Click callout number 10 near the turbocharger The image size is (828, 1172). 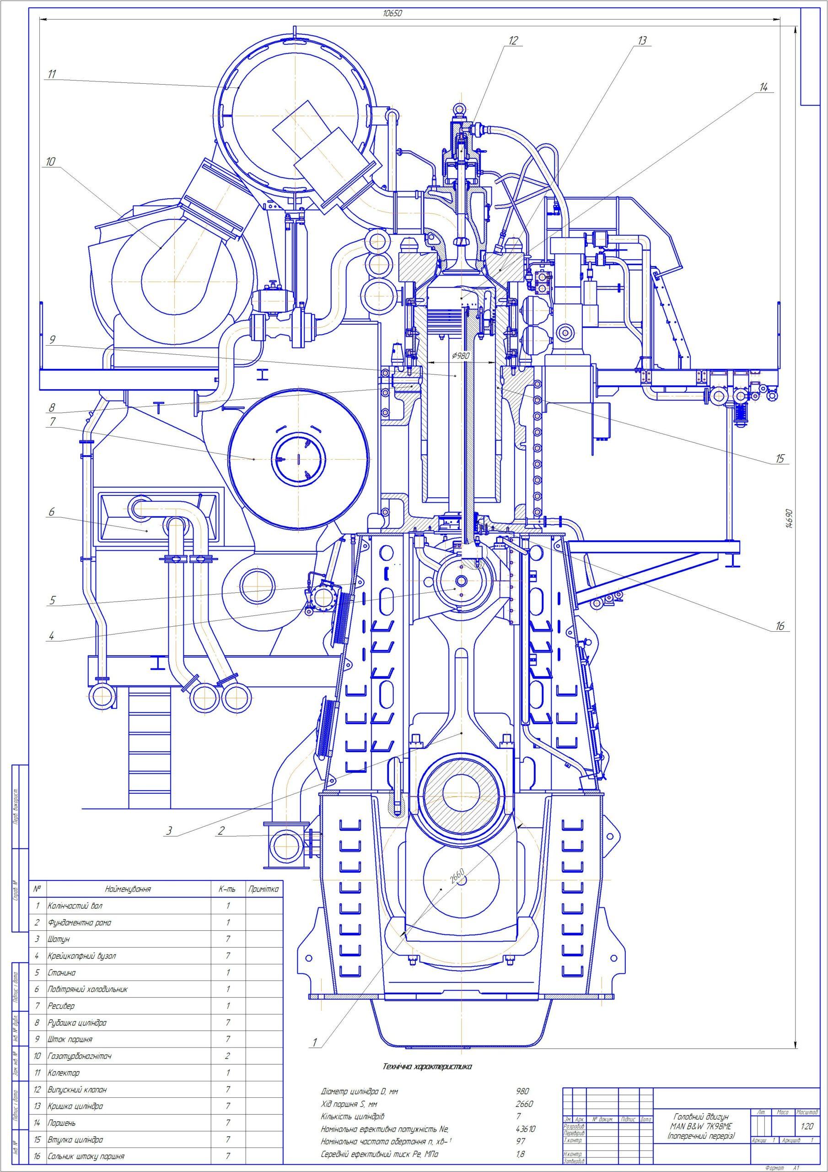point(50,162)
